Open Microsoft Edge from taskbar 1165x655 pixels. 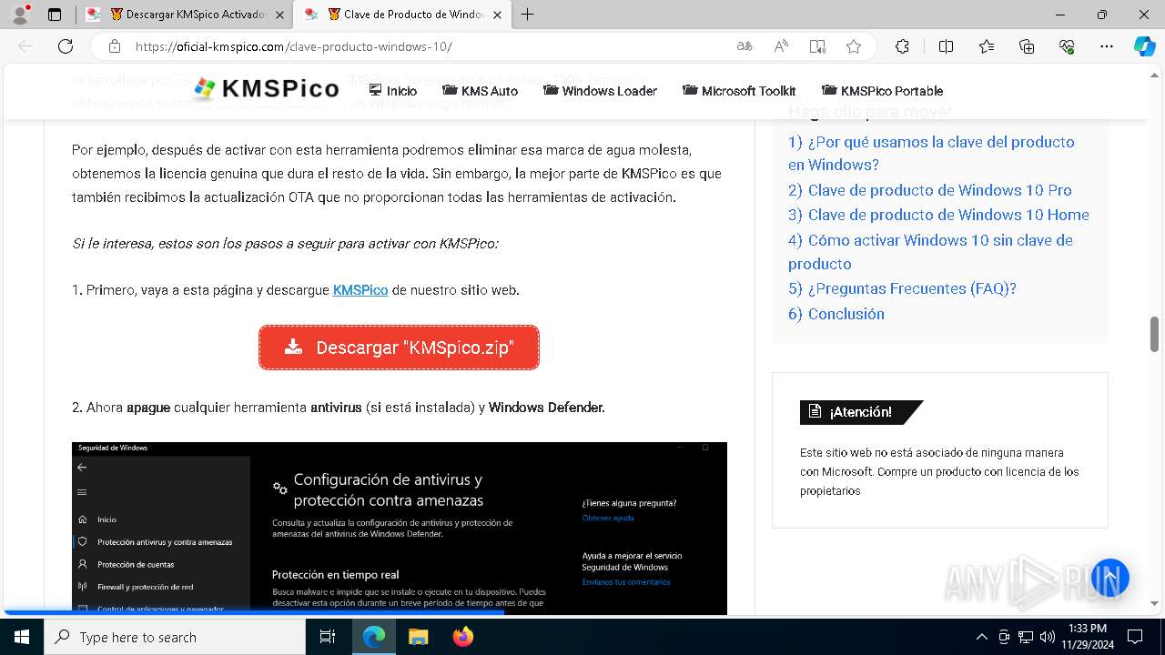[374, 637]
